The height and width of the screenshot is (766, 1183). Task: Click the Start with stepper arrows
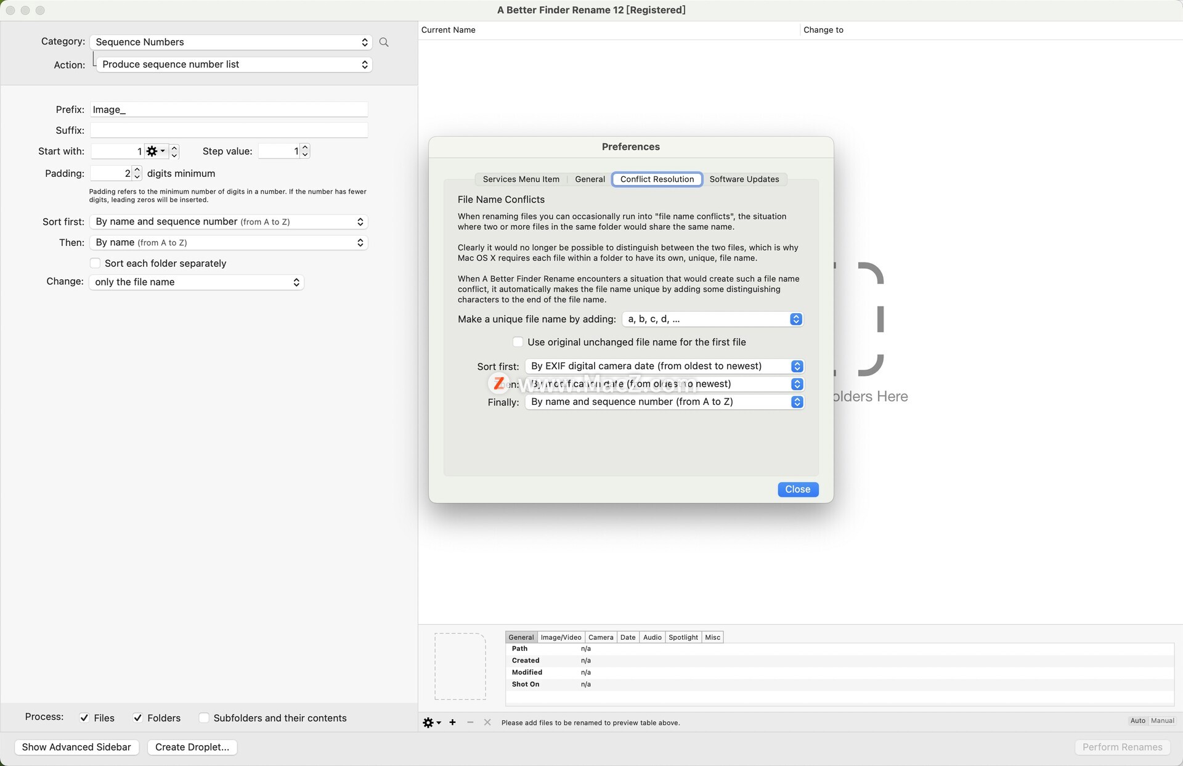click(174, 151)
